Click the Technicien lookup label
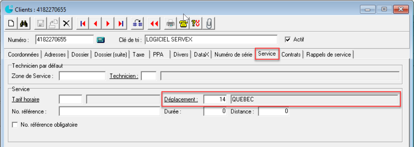Viewport: 414px width, 147px height. [124, 76]
